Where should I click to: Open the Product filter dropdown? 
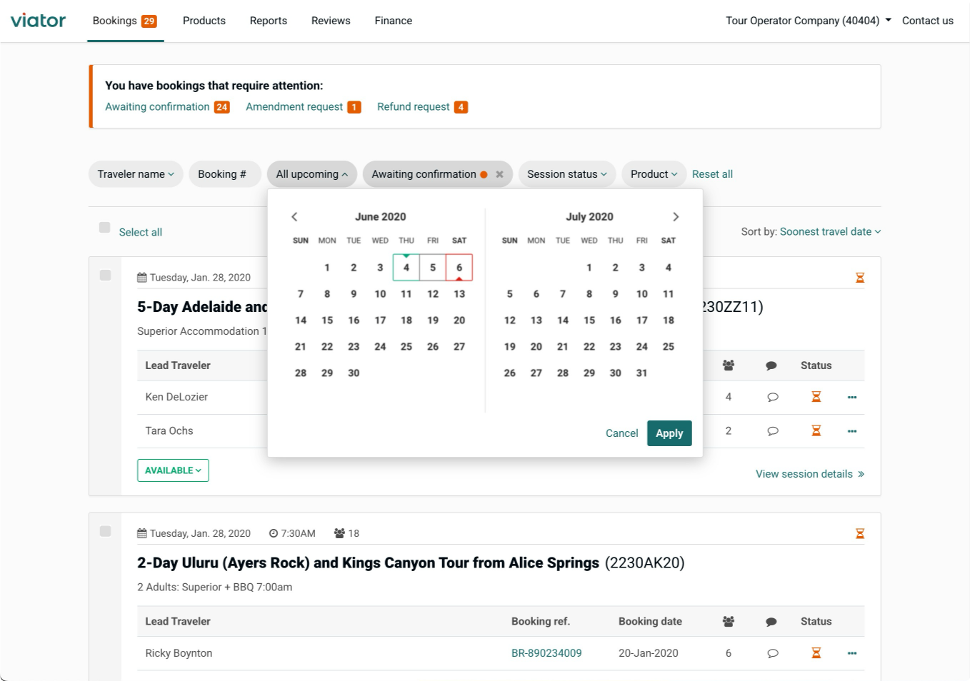coord(654,174)
